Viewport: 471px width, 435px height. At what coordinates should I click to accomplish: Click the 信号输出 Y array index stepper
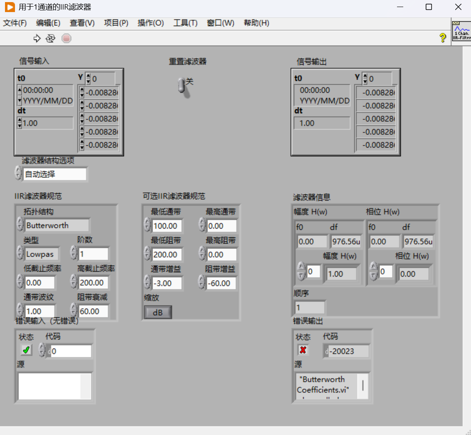[x=365, y=79]
